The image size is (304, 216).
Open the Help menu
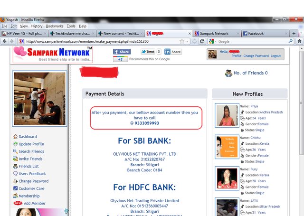(x=82, y=26)
